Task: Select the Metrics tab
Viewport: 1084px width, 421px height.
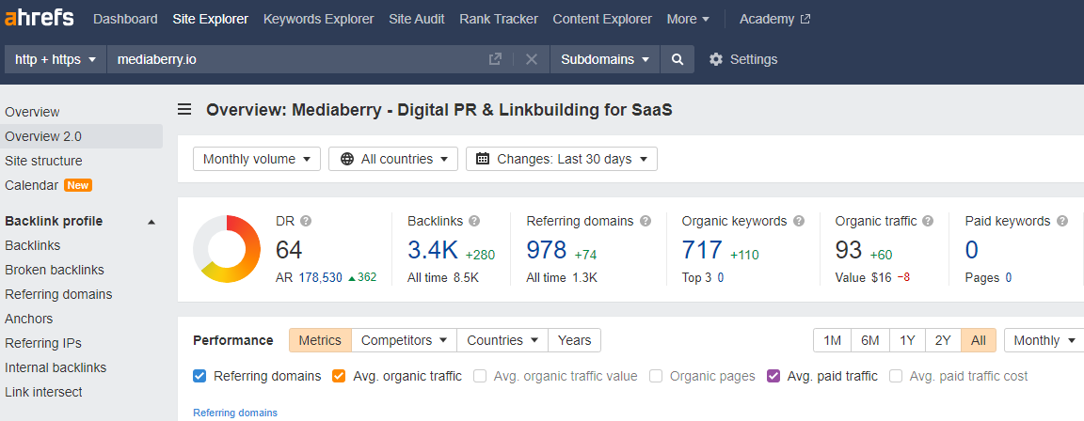Action: click(x=320, y=340)
